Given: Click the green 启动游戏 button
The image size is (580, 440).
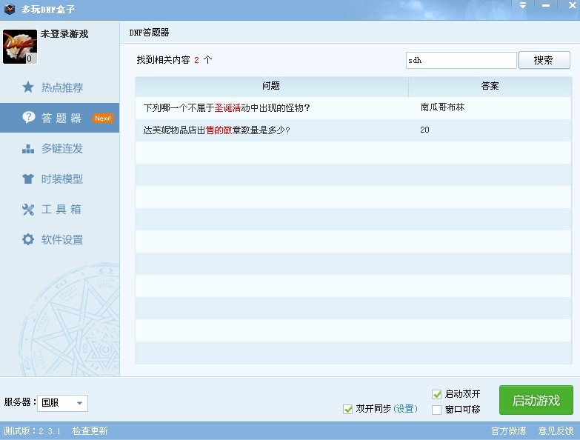Looking at the screenshot, I should (536, 400).
